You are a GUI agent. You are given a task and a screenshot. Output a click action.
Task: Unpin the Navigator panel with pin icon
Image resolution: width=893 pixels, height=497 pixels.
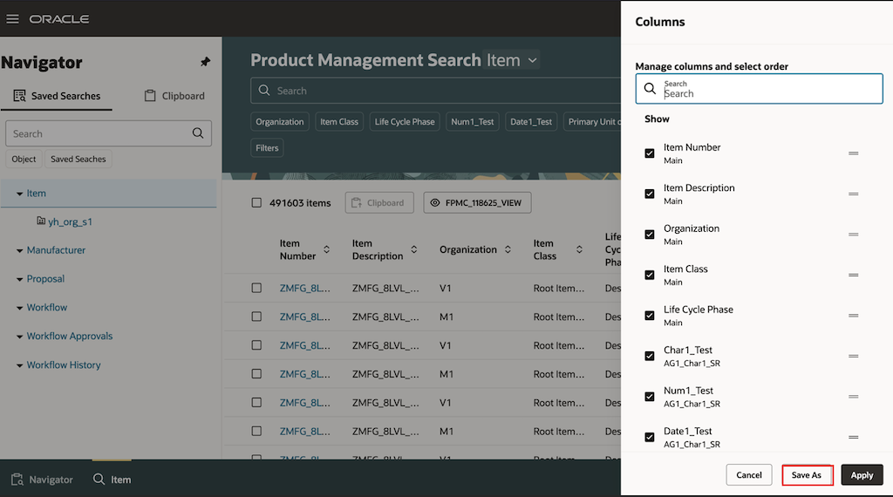205,62
